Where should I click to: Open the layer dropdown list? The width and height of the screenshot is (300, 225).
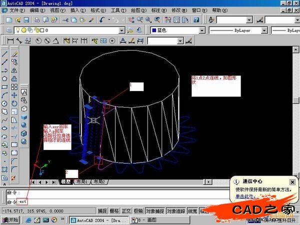tap(122, 30)
